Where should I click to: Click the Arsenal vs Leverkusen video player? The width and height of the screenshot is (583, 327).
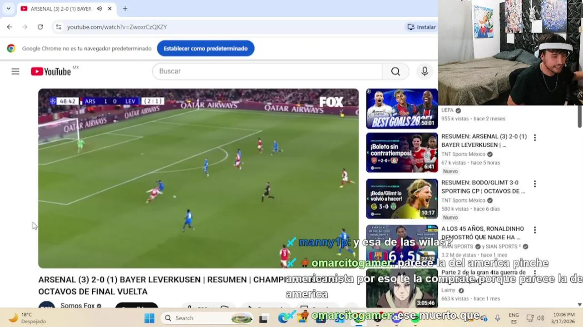coord(198,178)
